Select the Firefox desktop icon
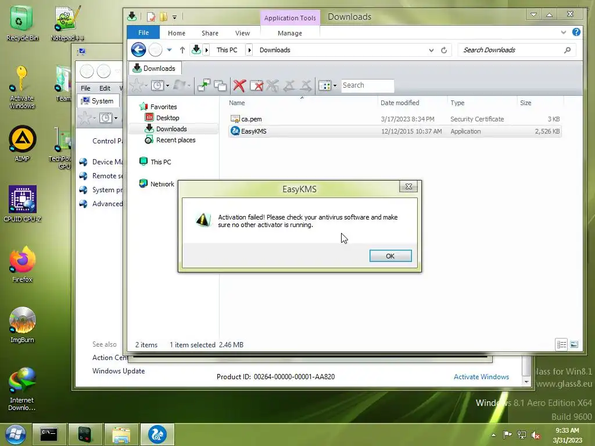 coord(22,265)
